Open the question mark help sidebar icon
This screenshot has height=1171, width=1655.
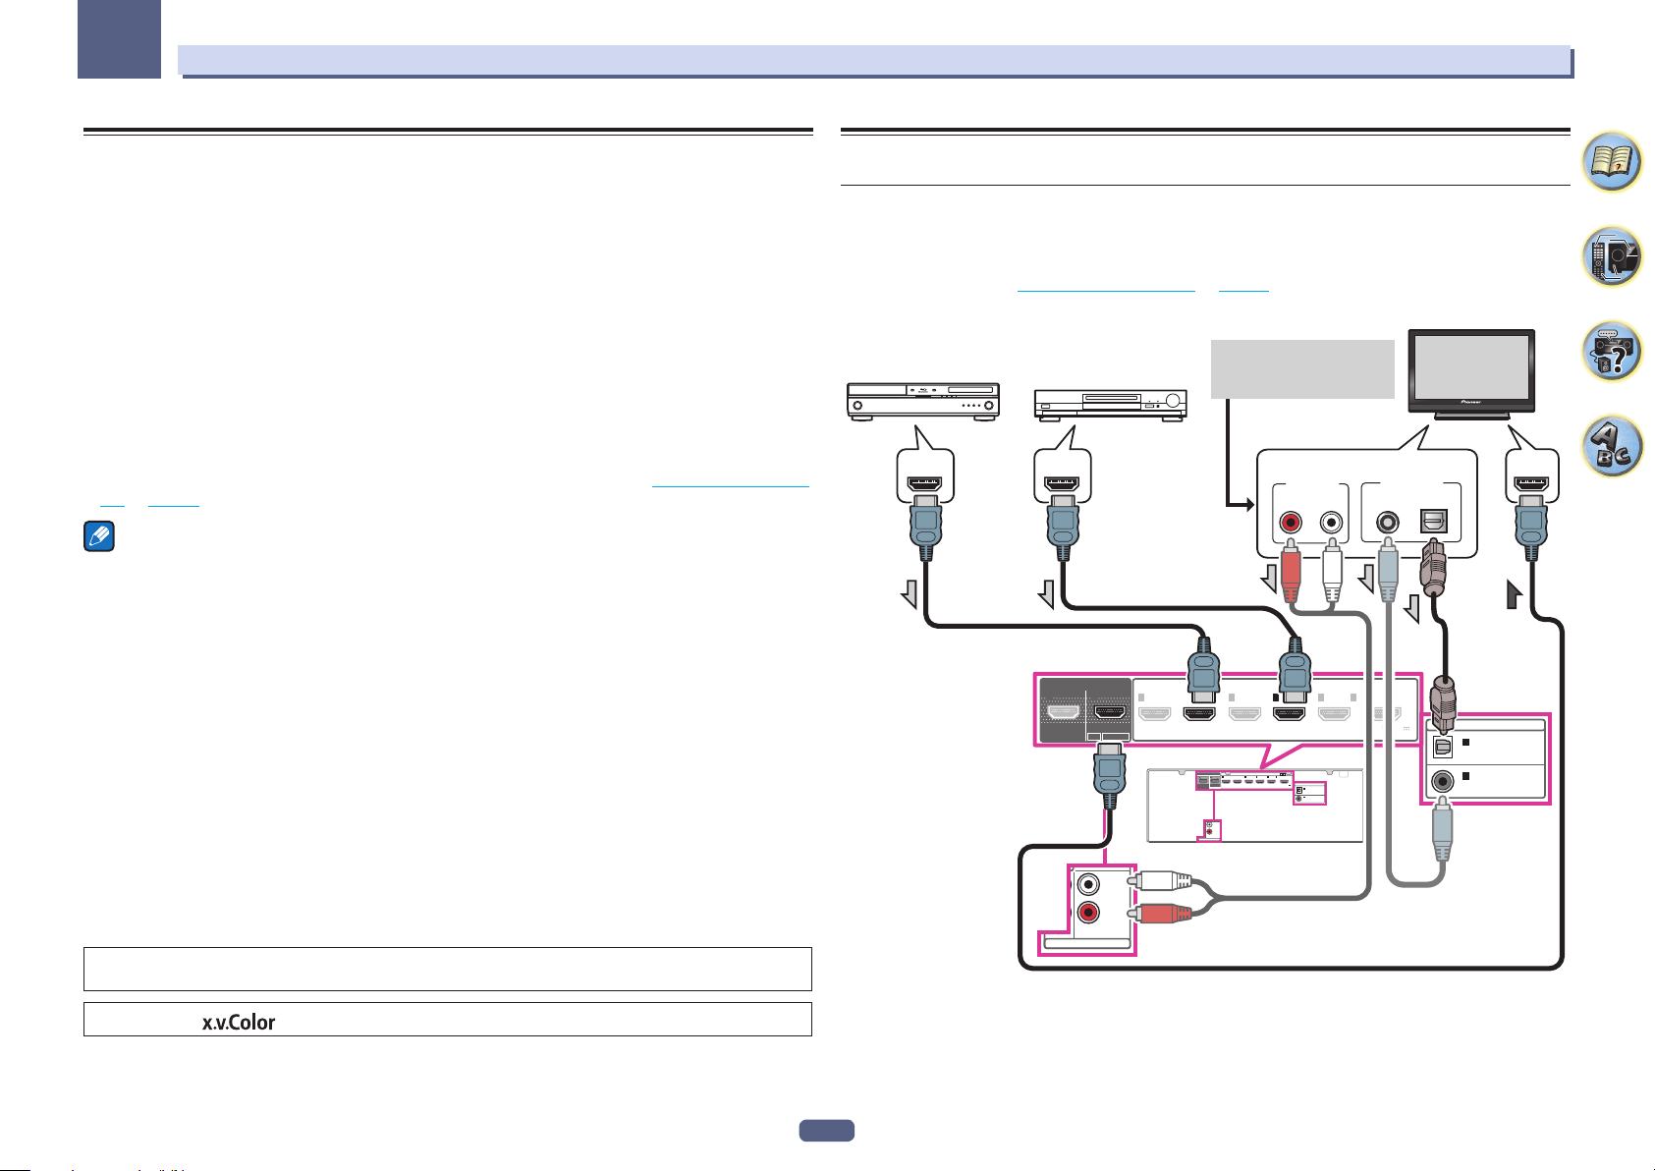(1612, 351)
